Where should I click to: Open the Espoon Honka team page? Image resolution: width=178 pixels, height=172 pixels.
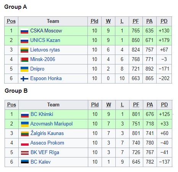46,79
